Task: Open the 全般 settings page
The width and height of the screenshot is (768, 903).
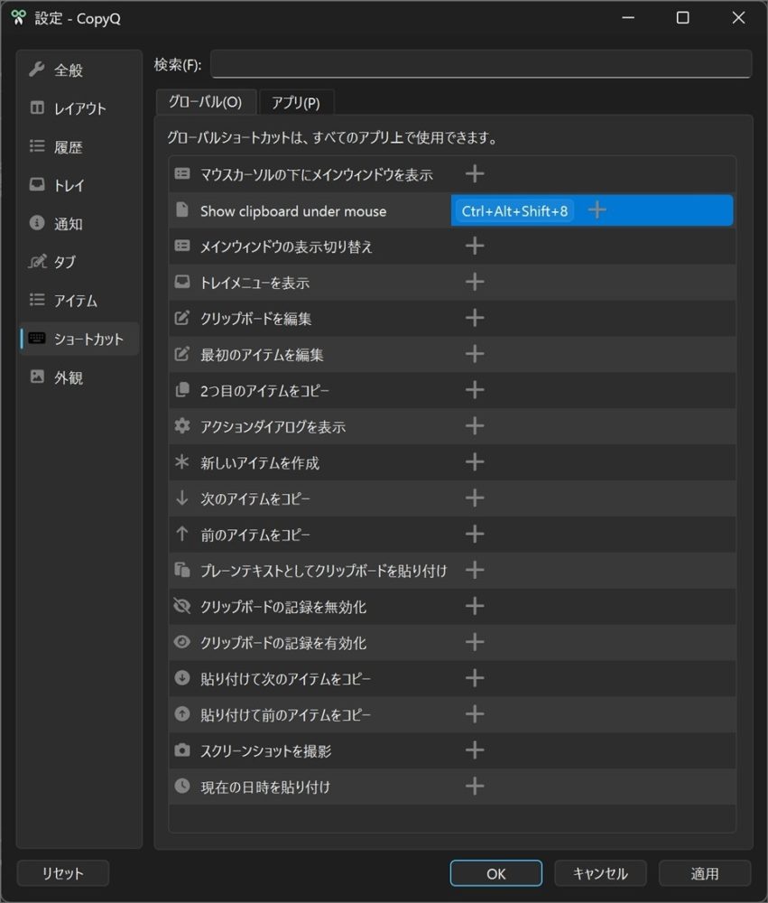Action: [79, 70]
